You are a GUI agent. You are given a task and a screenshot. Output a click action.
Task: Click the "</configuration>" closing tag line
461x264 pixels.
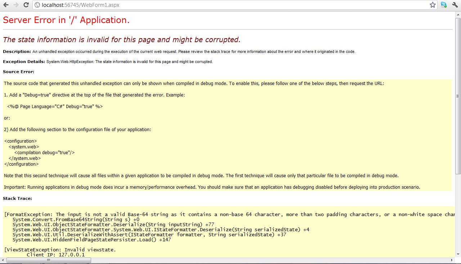[x=21, y=164]
